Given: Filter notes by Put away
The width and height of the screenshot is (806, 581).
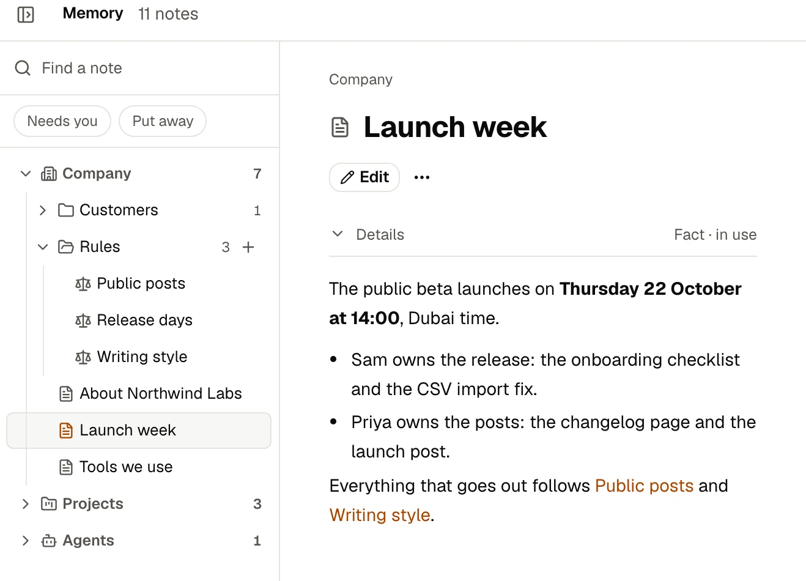Looking at the screenshot, I should tap(163, 121).
